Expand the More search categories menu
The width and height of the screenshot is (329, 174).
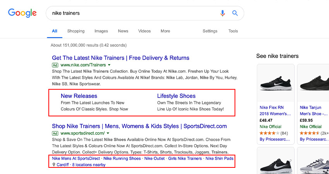[x=165, y=31]
